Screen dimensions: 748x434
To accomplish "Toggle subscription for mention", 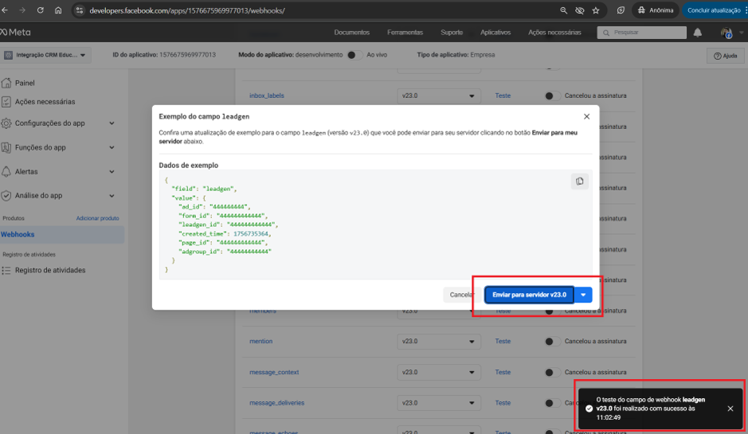I will [551, 342].
